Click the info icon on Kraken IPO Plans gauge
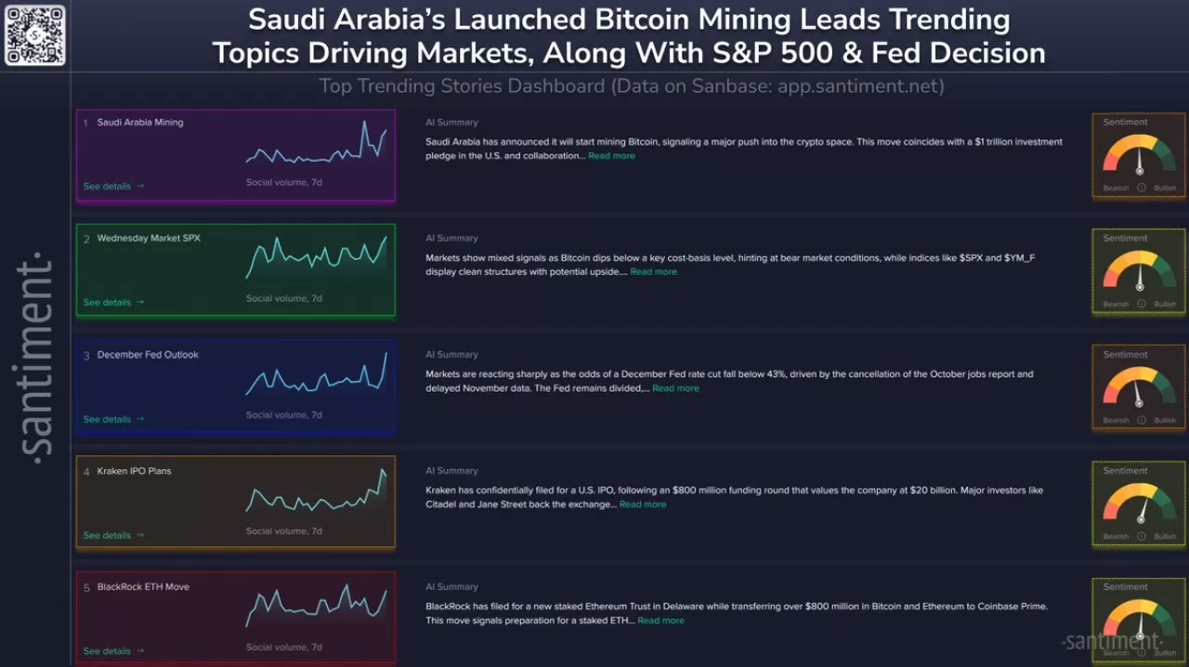This screenshot has height=667, width=1189. [1140, 535]
